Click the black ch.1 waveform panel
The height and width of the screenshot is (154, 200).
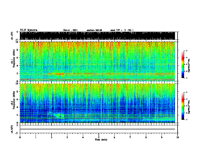click(x=97, y=36)
